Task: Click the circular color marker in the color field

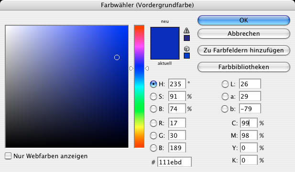Action: tap(117, 57)
